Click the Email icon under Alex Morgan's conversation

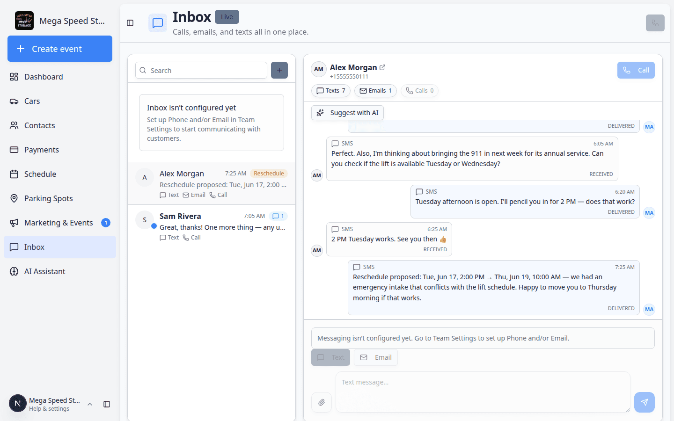coord(186,195)
